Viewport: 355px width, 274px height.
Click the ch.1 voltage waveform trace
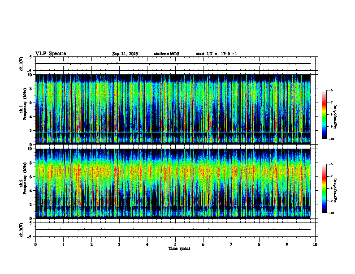click(173, 64)
